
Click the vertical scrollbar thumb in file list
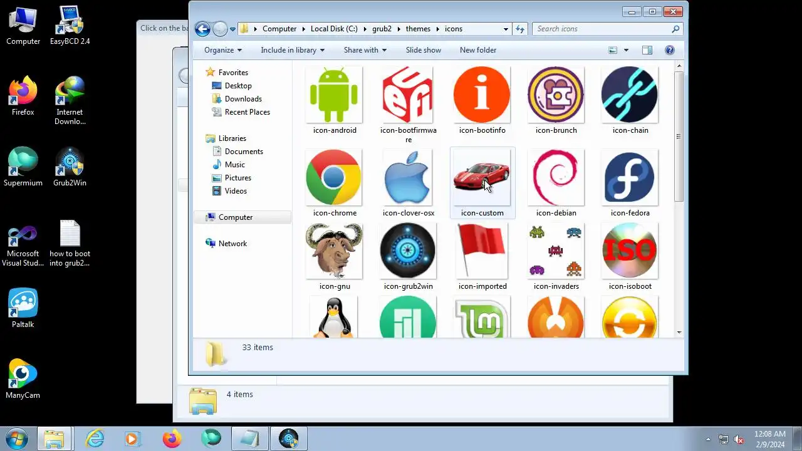(x=679, y=136)
